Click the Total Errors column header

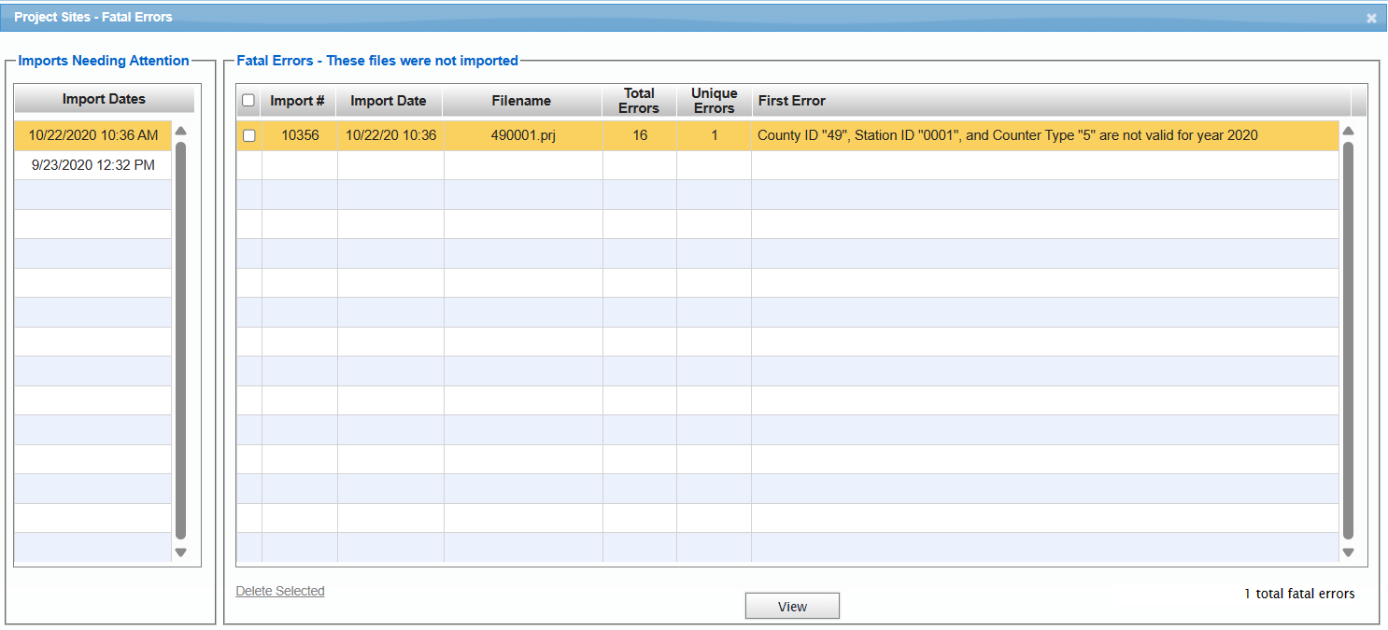[x=639, y=100]
